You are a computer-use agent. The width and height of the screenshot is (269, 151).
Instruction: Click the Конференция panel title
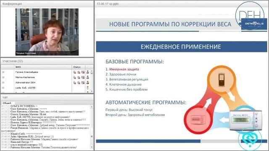point(12,4)
